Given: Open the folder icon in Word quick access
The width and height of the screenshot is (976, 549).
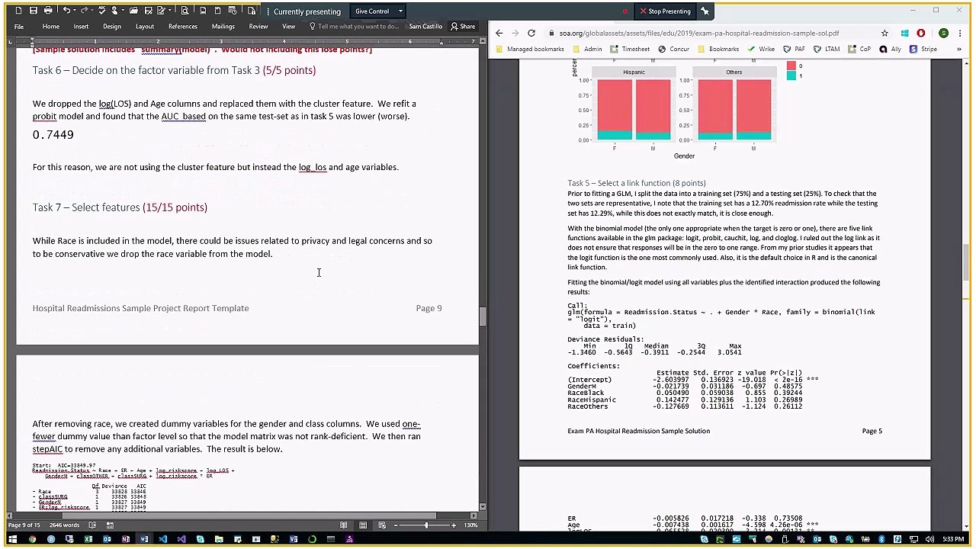Looking at the screenshot, I should coord(134,11).
